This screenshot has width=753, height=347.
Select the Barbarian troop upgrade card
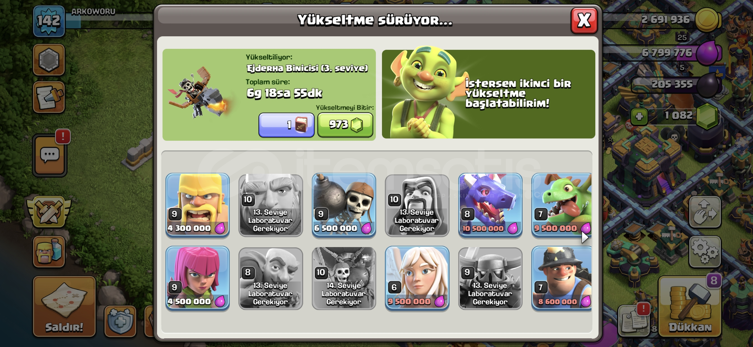197,205
